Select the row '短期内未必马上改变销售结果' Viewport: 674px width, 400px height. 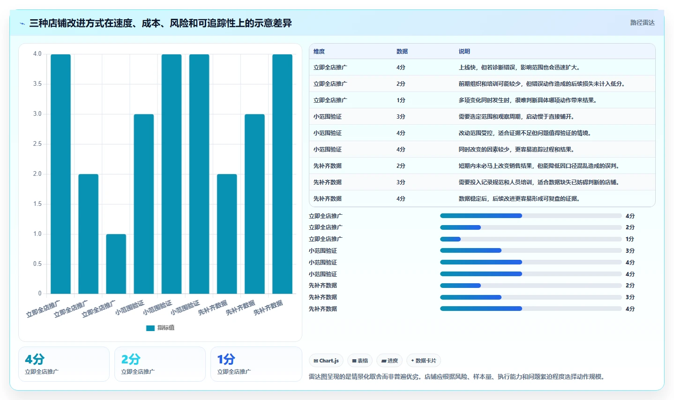[x=482, y=166]
